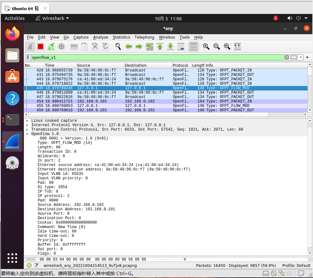Viewport: 313px width, 278px height.
Task: Find a packet via the magnifier icon
Action: click(118, 46)
